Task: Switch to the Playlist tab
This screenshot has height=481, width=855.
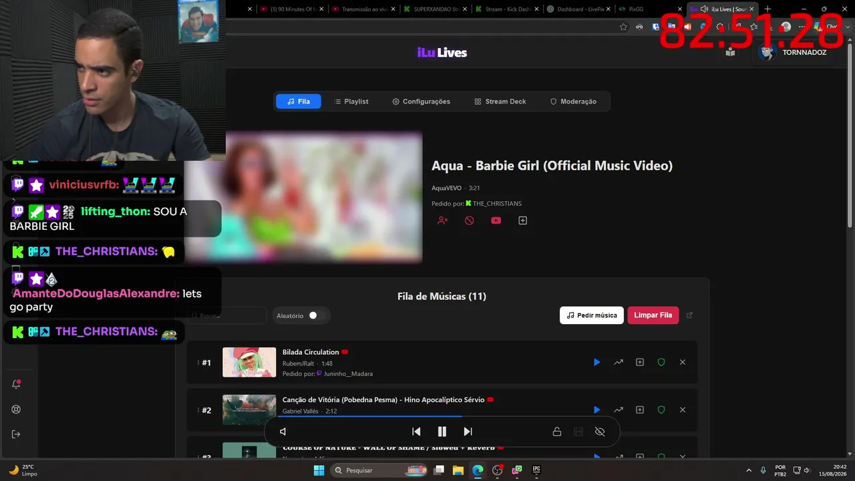Action: click(351, 102)
